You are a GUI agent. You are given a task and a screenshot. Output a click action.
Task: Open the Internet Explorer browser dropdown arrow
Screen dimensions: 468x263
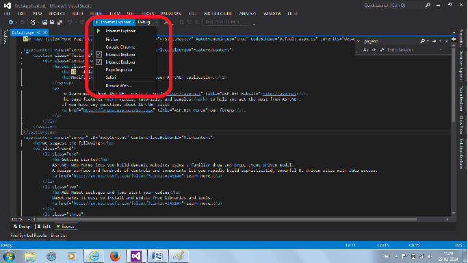(x=133, y=22)
